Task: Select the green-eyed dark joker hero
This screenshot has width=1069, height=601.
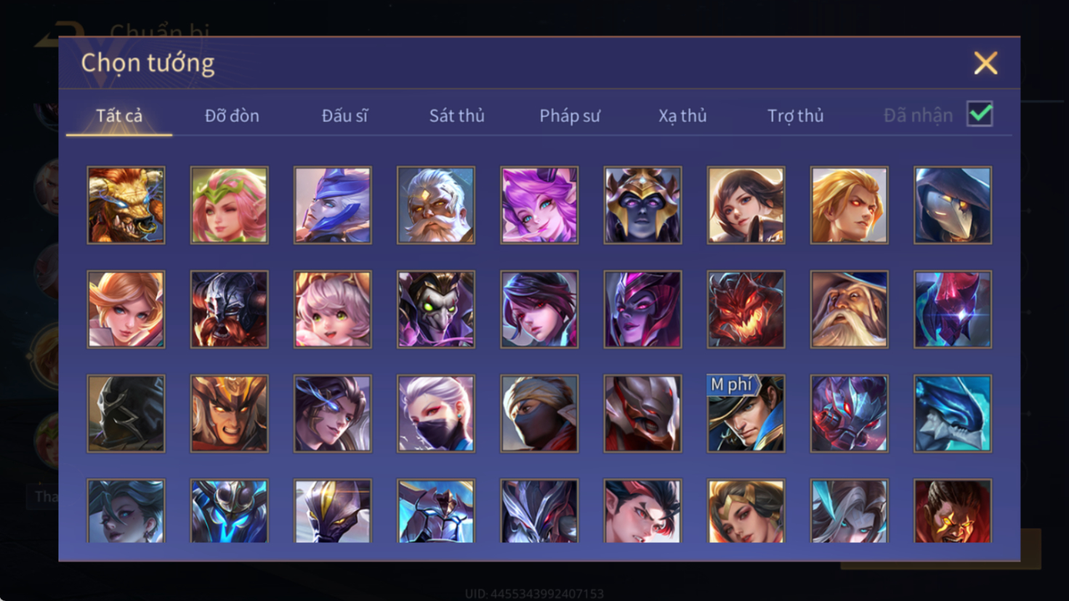Action: [x=436, y=310]
